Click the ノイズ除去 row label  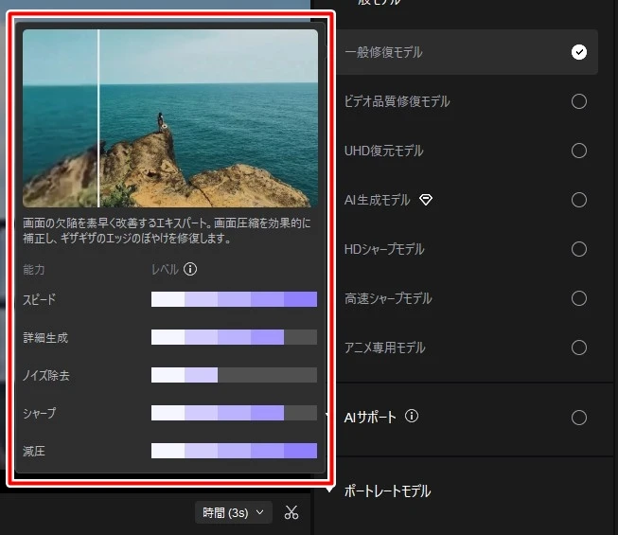(x=46, y=375)
